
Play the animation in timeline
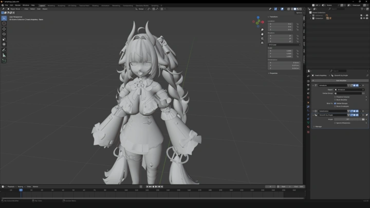coord(156,186)
